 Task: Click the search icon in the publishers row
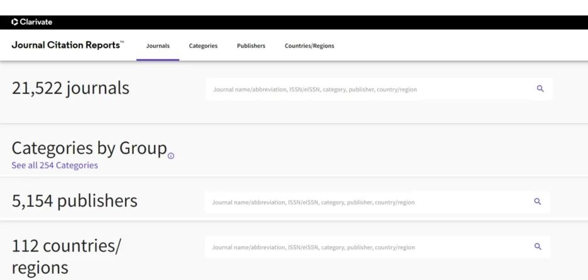coord(537,202)
